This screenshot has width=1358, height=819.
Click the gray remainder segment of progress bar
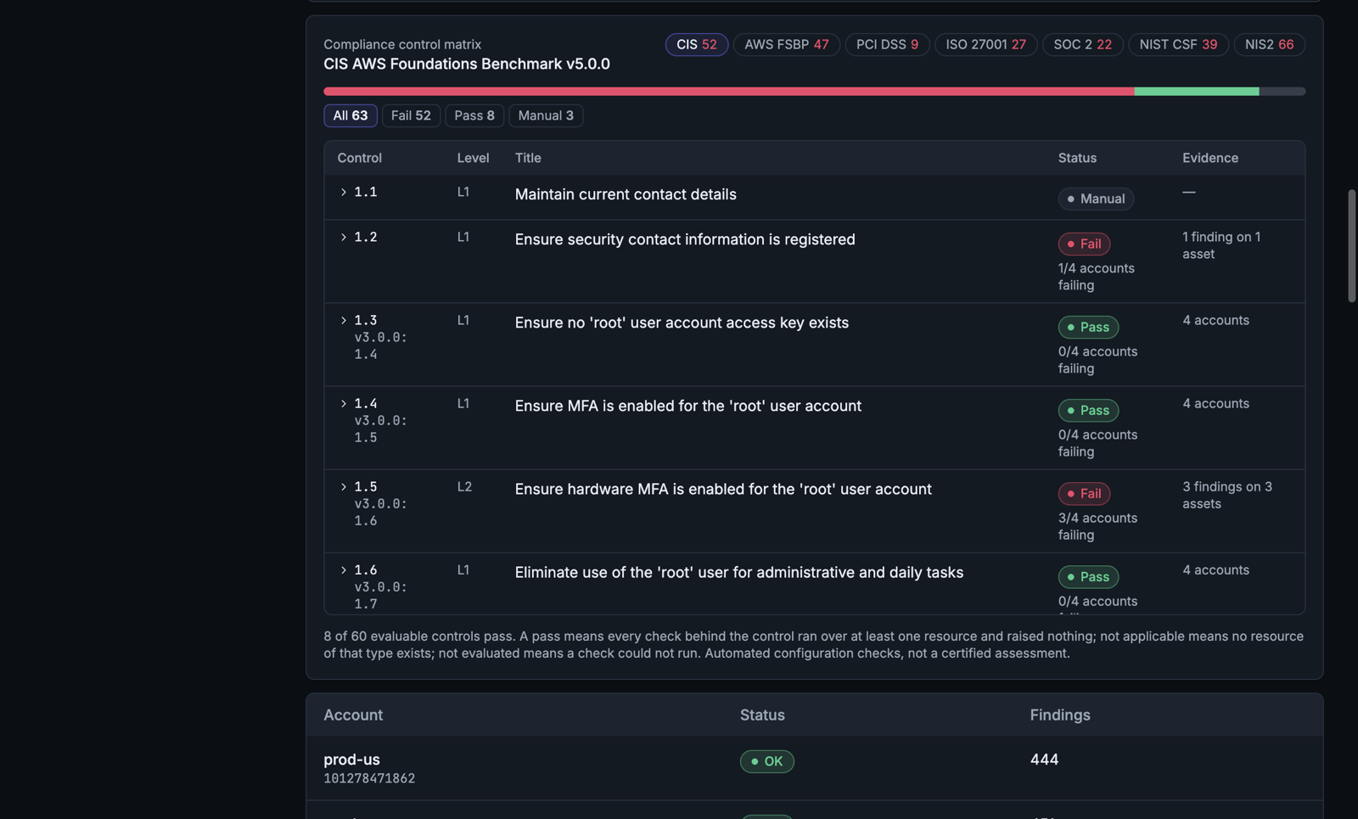pyautogui.click(x=1282, y=92)
